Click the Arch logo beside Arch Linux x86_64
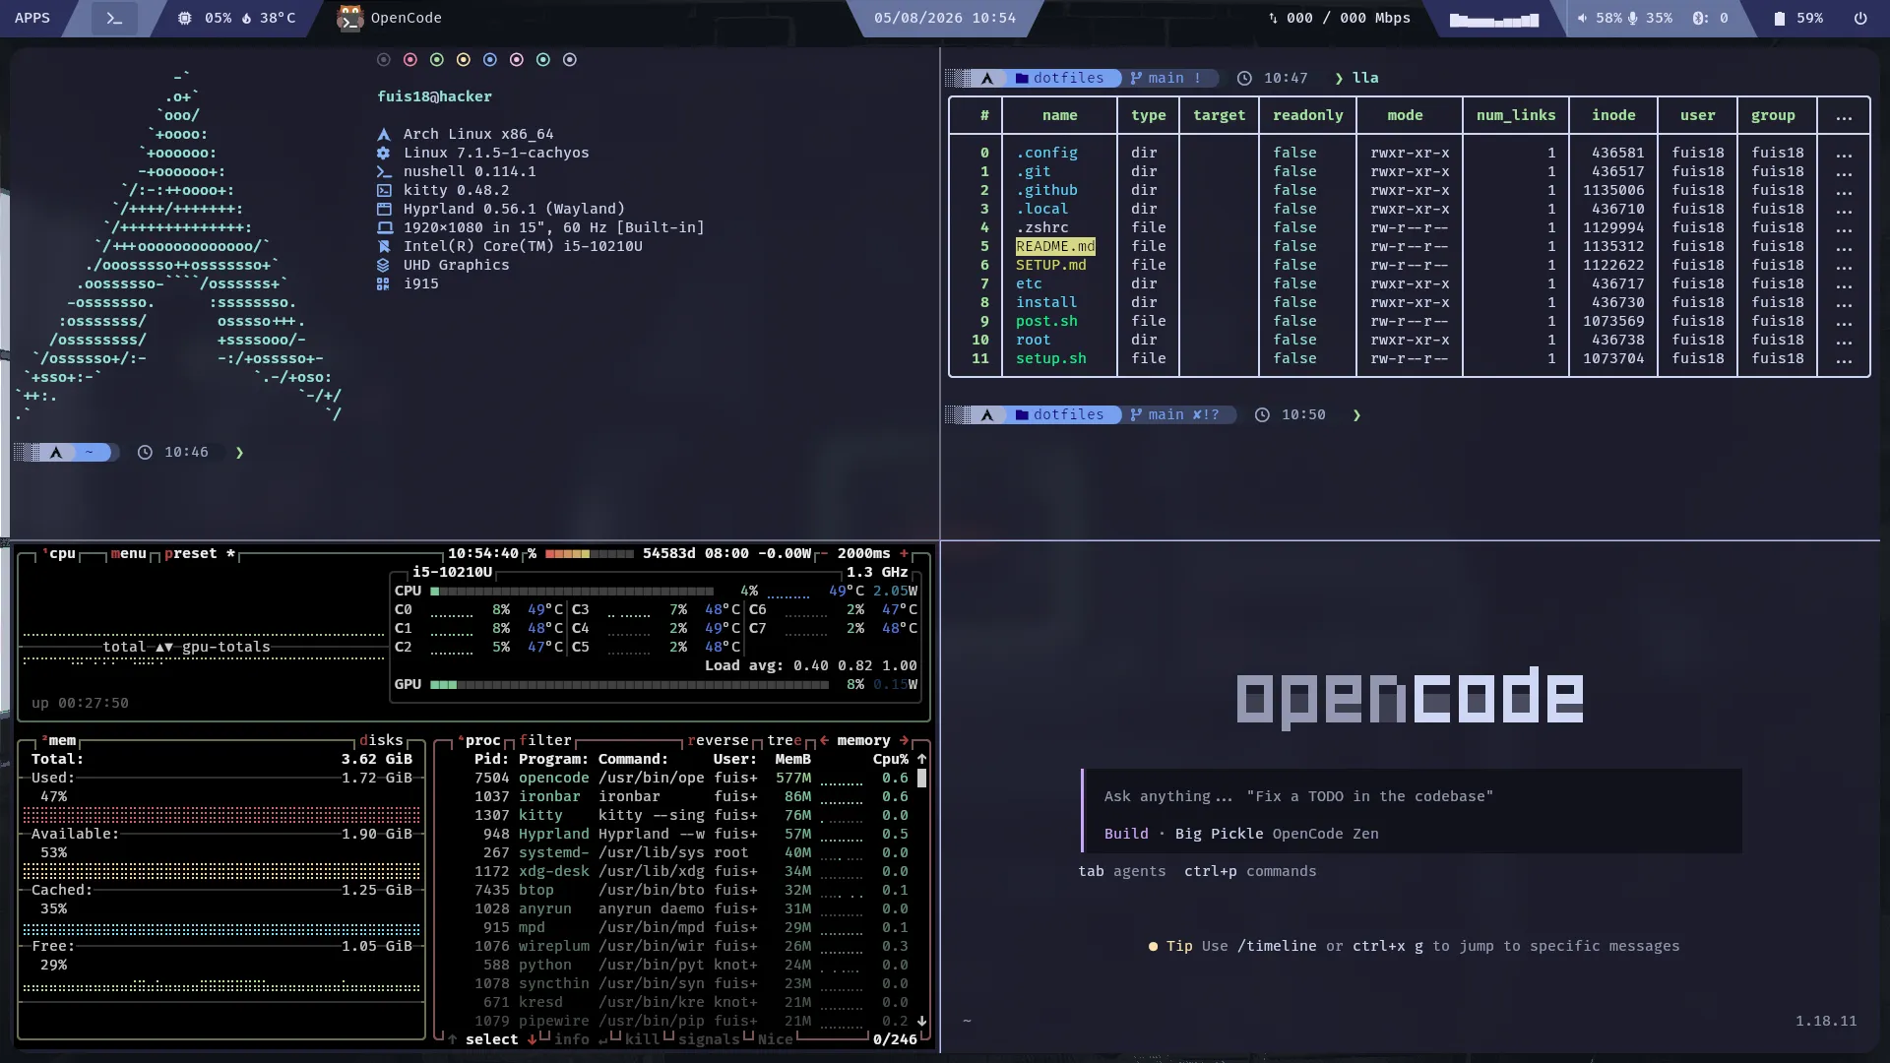The image size is (1890, 1063). (384, 134)
